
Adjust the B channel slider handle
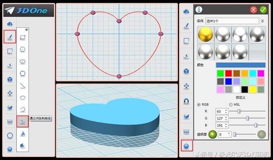tap(256, 125)
